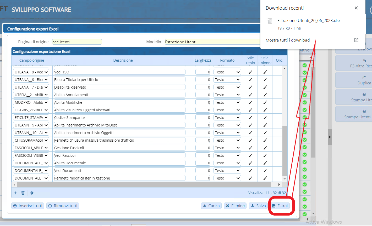Click the Campo origine column header
Image resolution: width=372 pixels, height=226 pixels.
(x=32, y=60)
